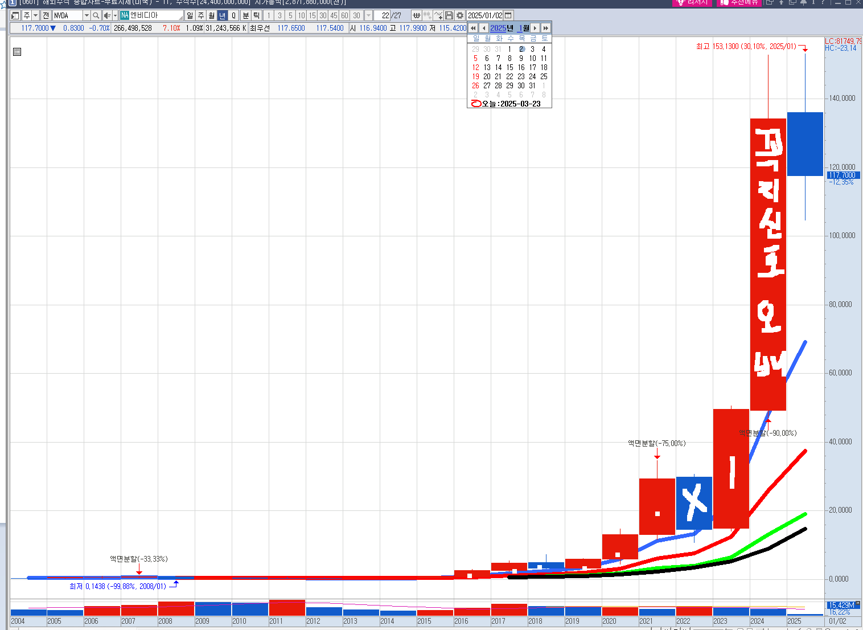863x630 pixels.
Task: Select January 15 in the calendar
Action: [x=509, y=67]
